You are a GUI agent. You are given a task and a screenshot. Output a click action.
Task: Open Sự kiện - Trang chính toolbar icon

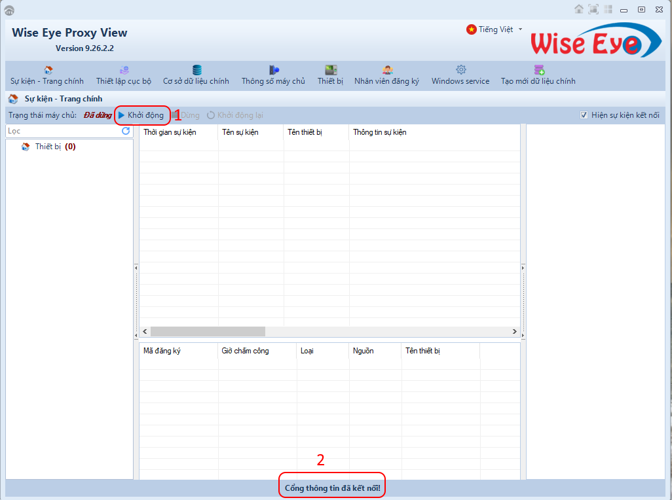[47, 70]
